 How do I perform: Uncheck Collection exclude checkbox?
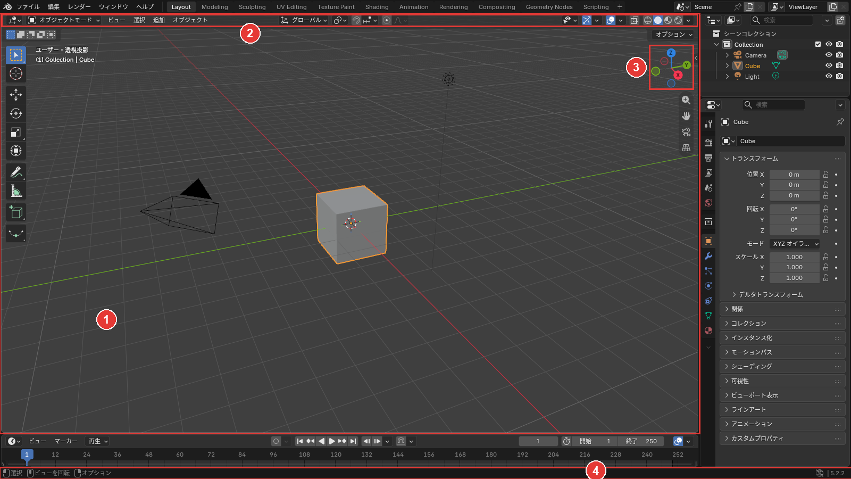pos(818,45)
